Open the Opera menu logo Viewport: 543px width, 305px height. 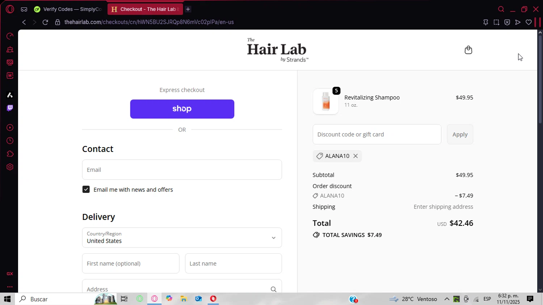click(x=10, y=9)
